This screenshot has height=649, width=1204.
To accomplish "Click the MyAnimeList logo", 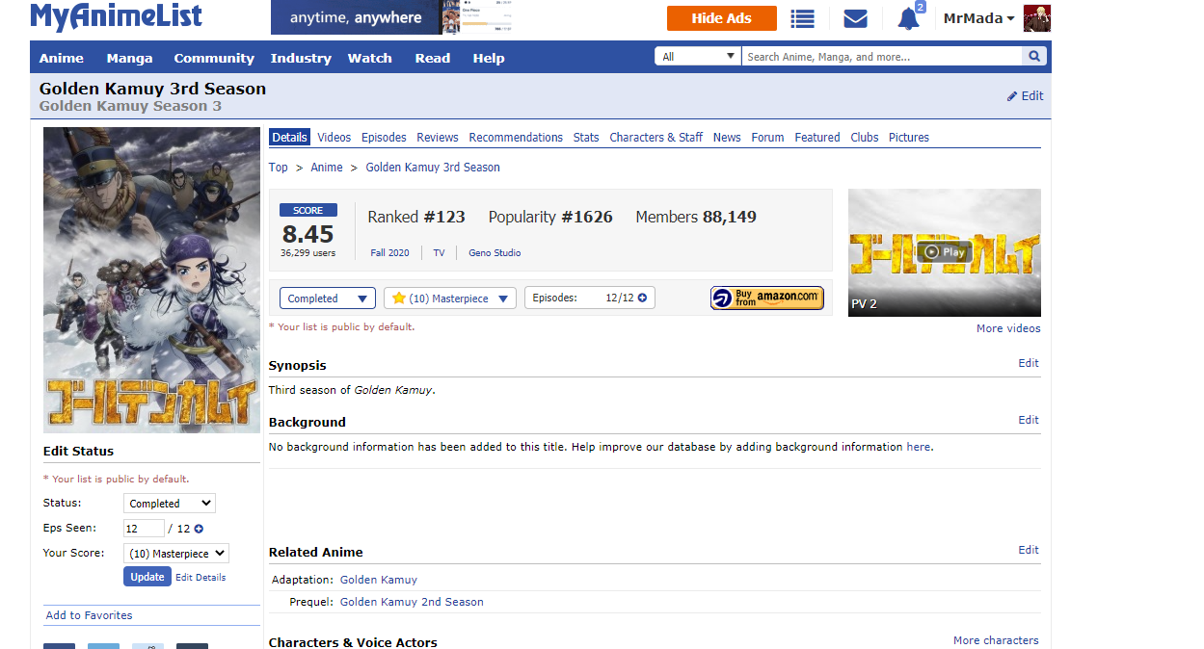I will click(x=117, y=16).
